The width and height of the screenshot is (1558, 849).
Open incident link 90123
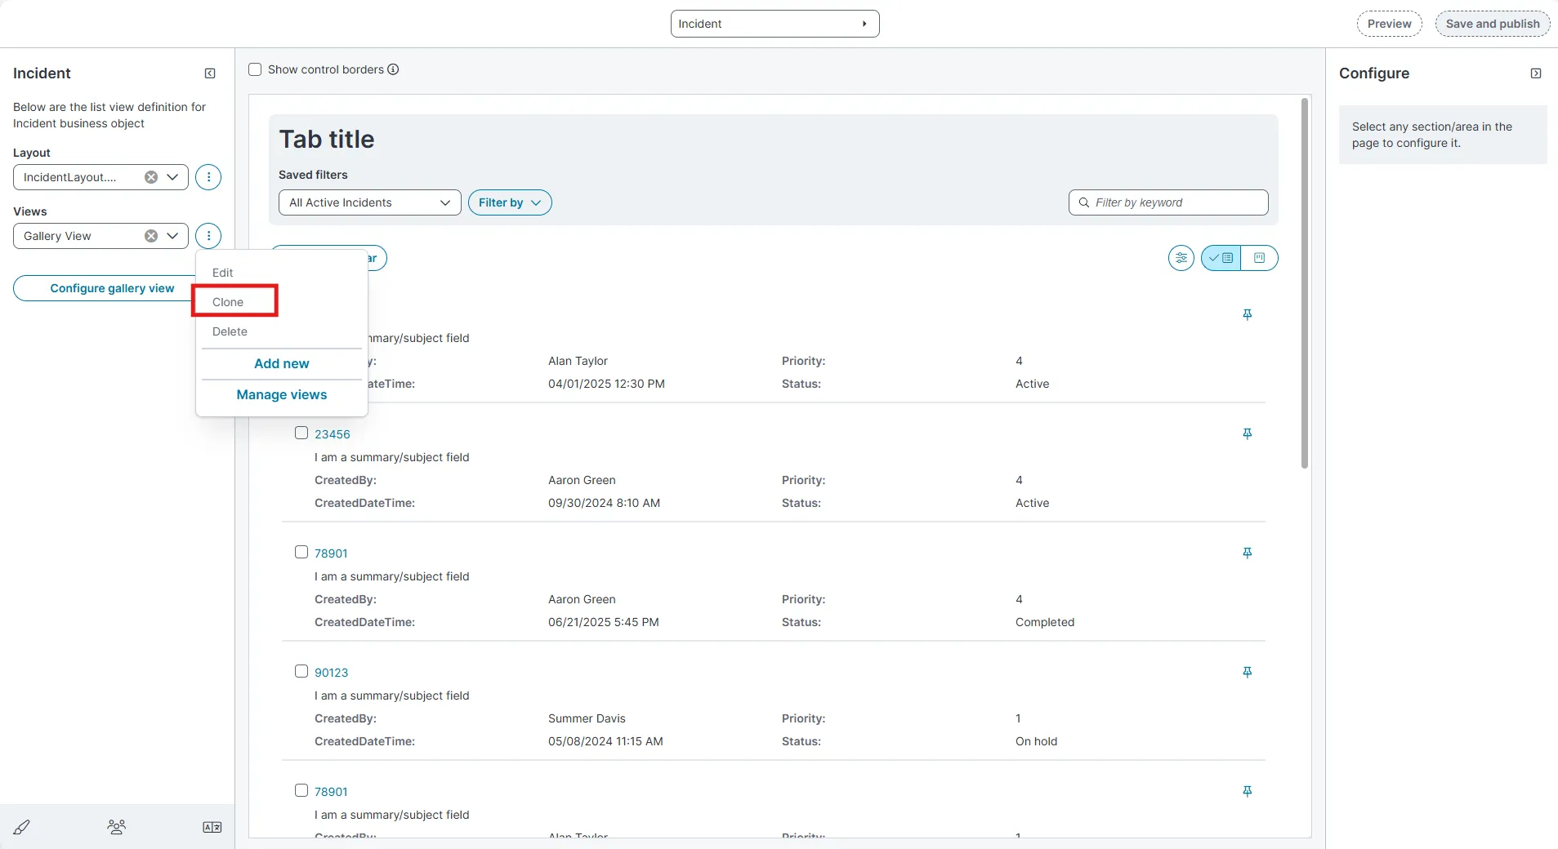(332, 673)
